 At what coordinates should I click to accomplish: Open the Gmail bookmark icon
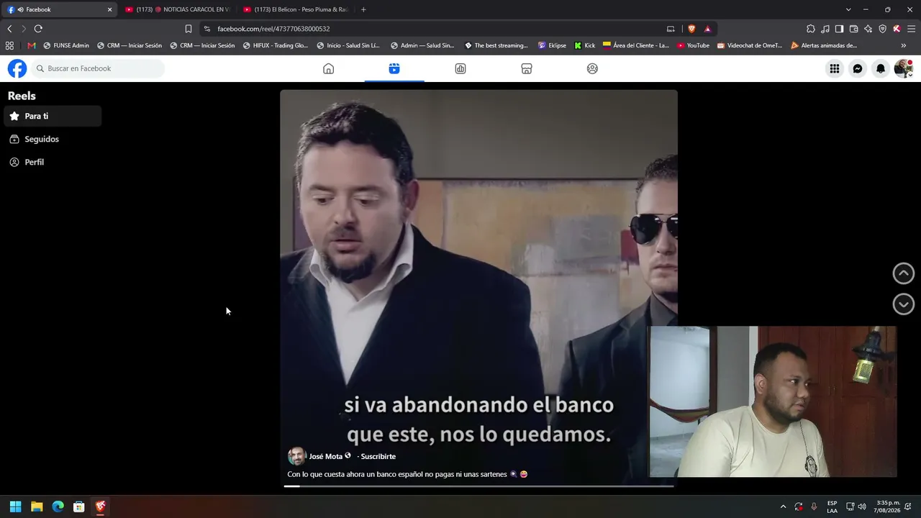pos(31,45)
